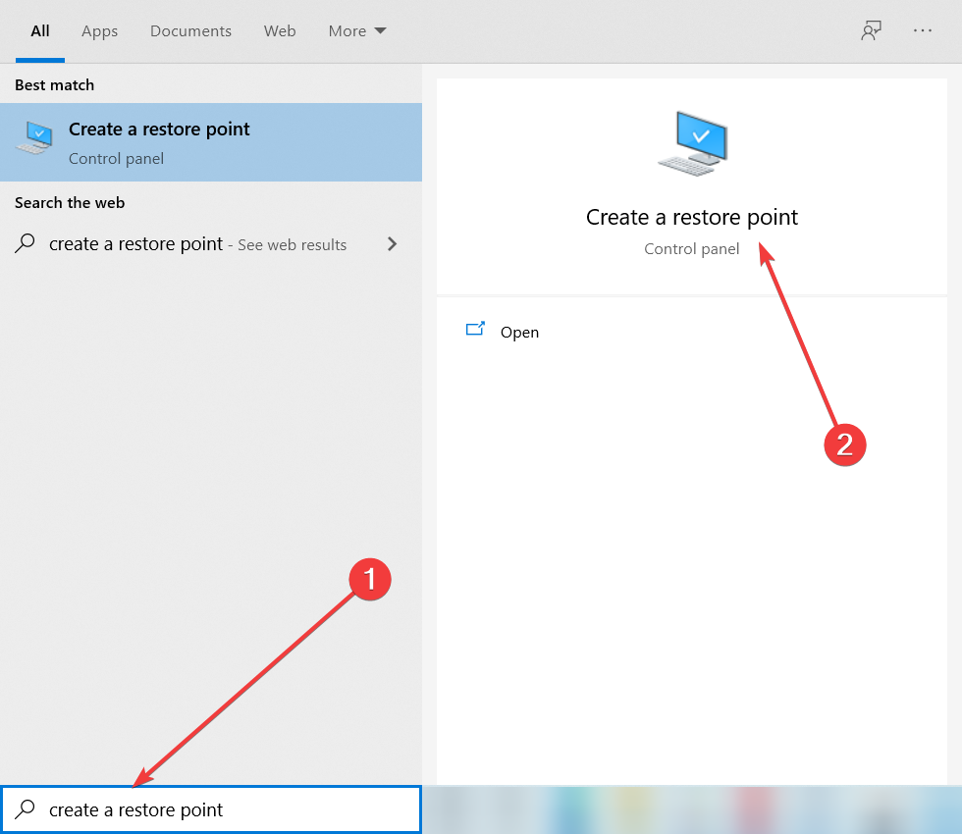Screen dimensions: 962x834
Task: Open the Apps search tab
Action: click(x=99, y=30)
